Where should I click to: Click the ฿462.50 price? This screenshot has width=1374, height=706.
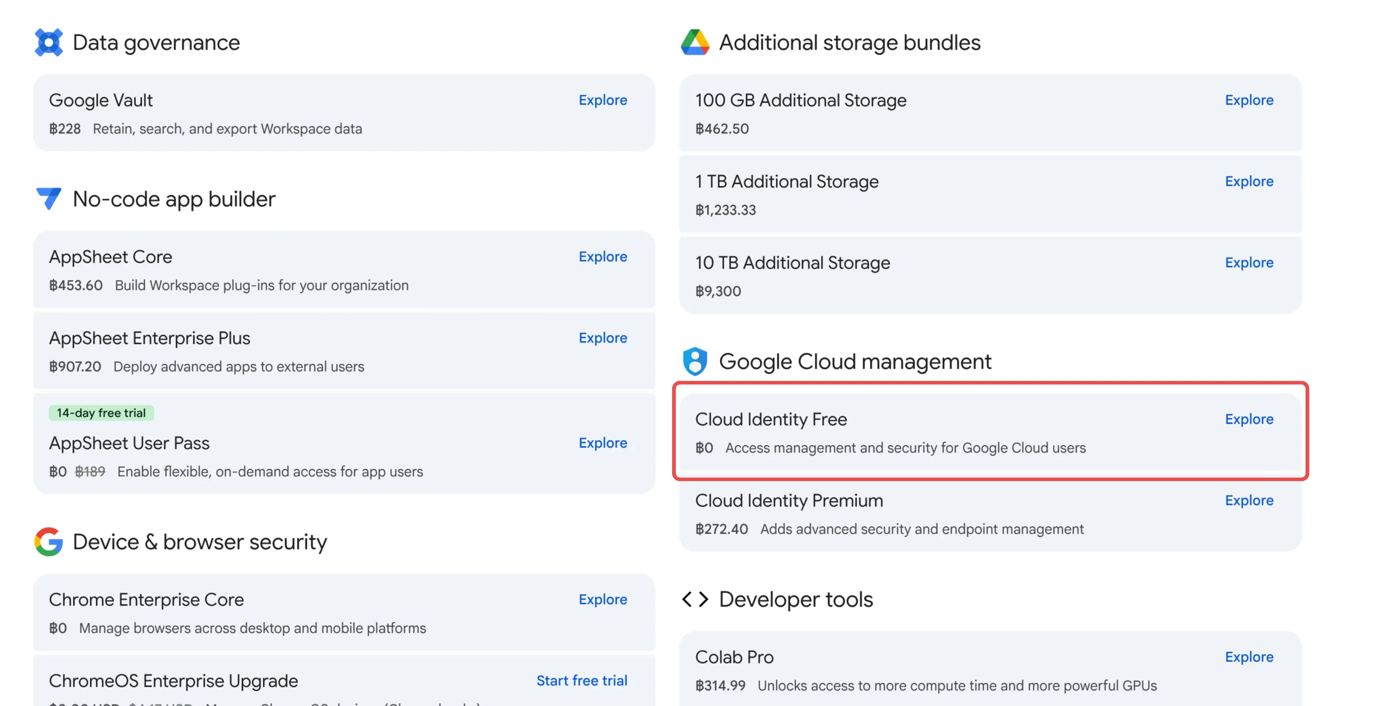click(x=722, y=128)
